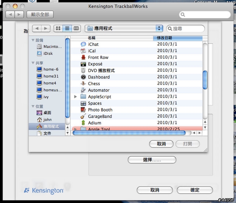Open shared computer home4 icon

click(39, 83)
